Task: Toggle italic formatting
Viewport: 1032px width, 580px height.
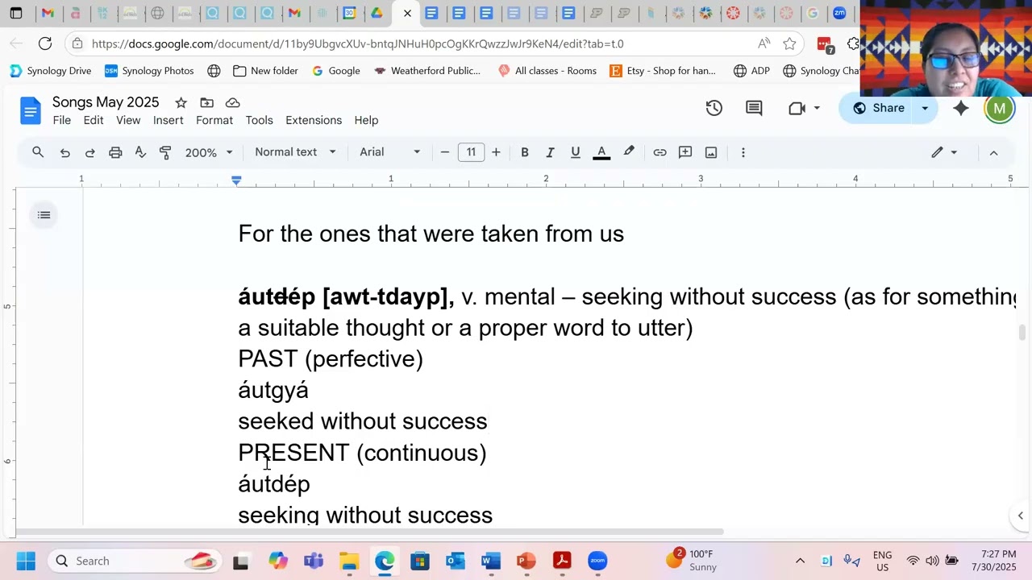Action: 550,152
